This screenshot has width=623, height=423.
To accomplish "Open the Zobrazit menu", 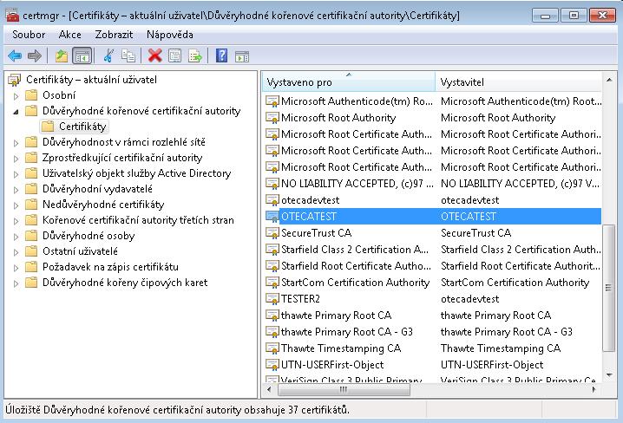I will (x=114, y=35).
